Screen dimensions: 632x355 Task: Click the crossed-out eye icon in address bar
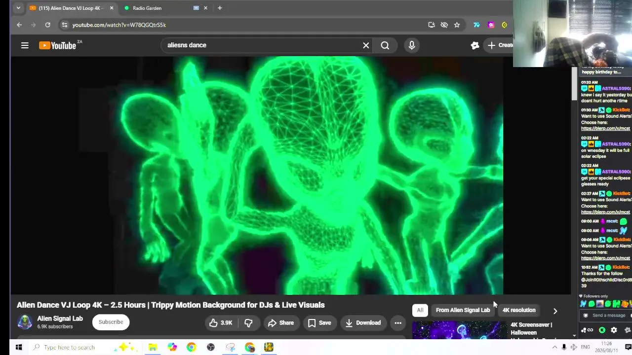tap(444, 25)
